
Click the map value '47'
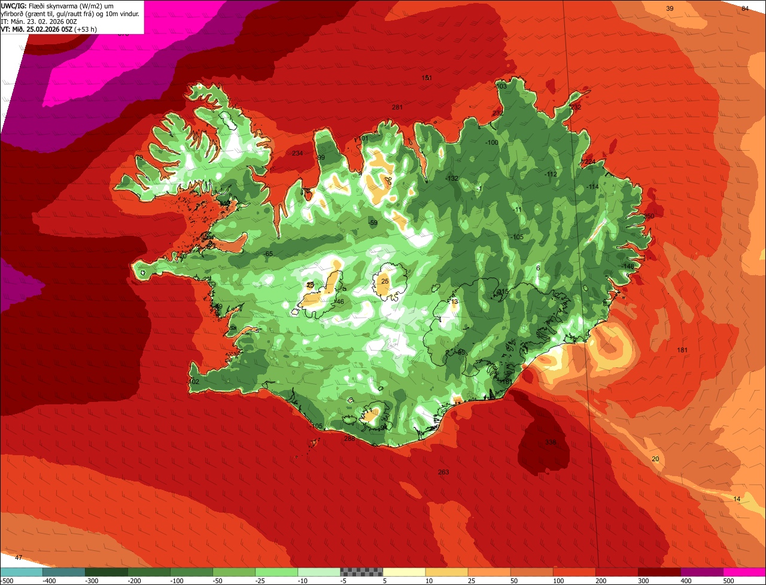(x=19, y=557)
